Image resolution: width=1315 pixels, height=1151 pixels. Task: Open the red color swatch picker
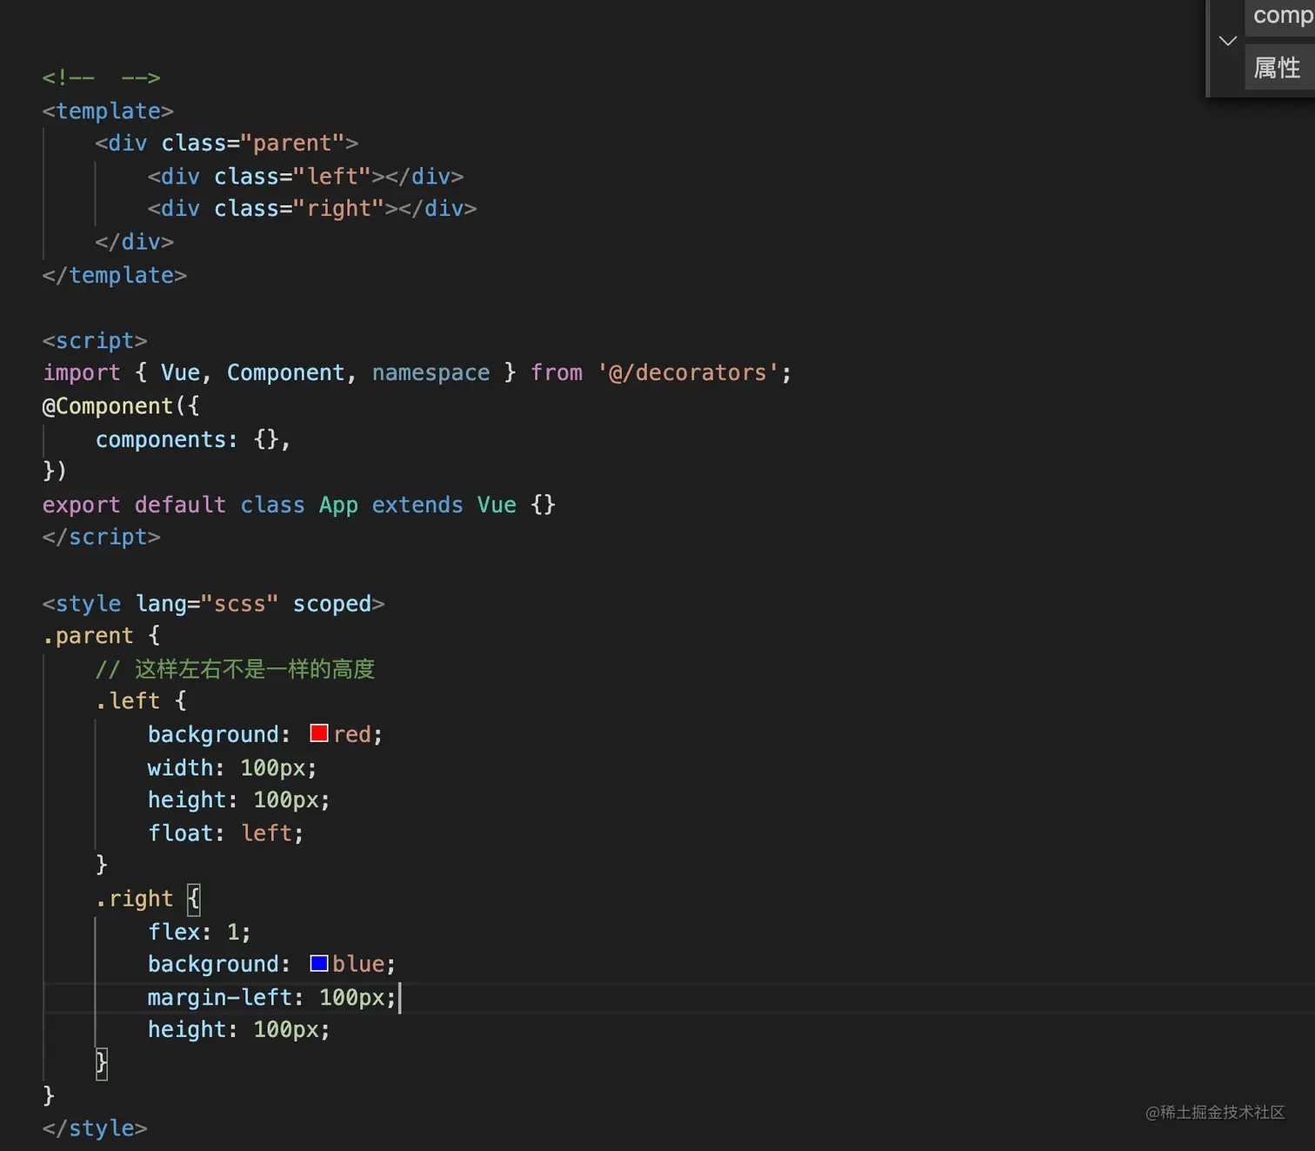click(319, 733)
